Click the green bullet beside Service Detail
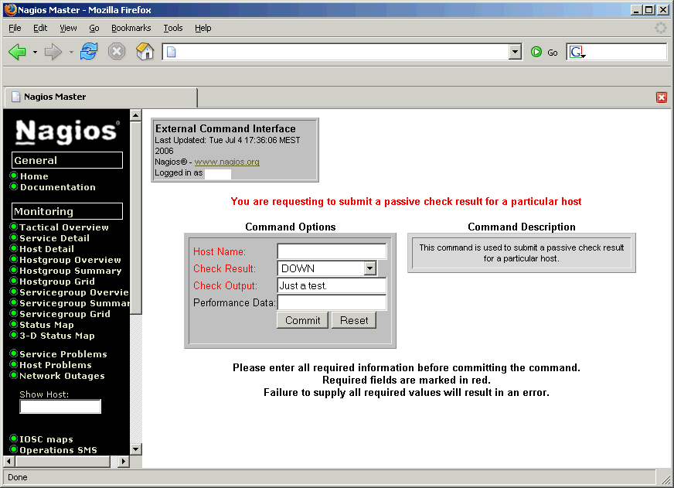The height and width of the screenshot is (488, 674). pos(14,237)
